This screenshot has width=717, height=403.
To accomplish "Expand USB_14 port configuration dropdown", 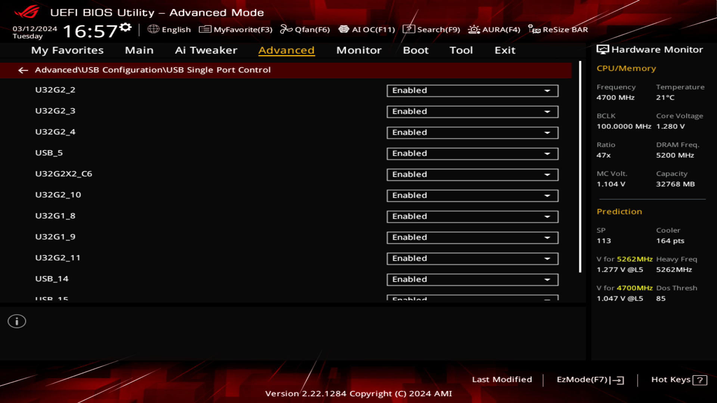I will click(x=547, y=279).
